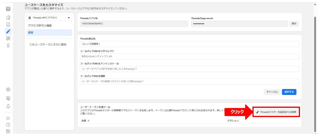318x135 pixels.
Task: Click the ユーザートークン生成ツール heading
Action: coord(96,107)
